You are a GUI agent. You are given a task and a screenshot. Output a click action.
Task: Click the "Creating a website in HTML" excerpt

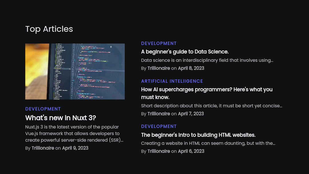coord(208,143)
